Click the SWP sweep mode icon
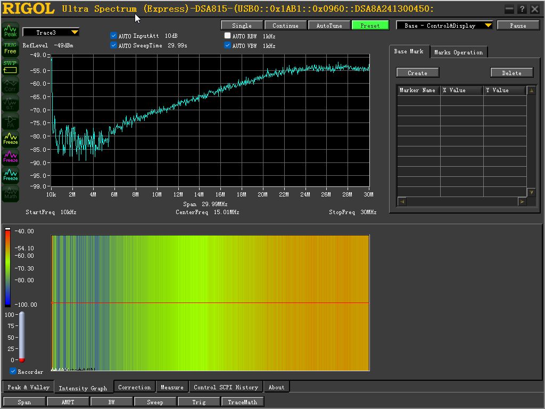Image resolution: width=545 pixels, height=409 pixels. [10, 67]
